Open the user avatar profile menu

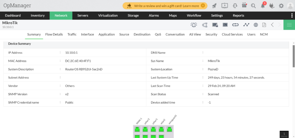click(x=290, y=6)
